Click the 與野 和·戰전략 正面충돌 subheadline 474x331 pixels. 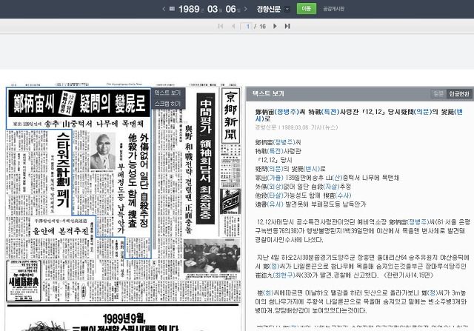[x=188, y=178]
